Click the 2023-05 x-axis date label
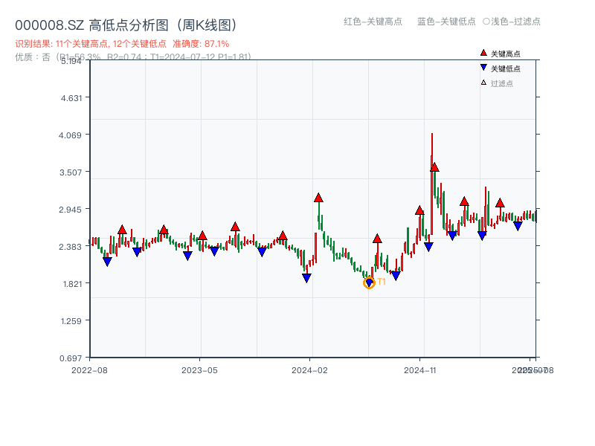Screen dimensions: 595x446 click(199, 369)
